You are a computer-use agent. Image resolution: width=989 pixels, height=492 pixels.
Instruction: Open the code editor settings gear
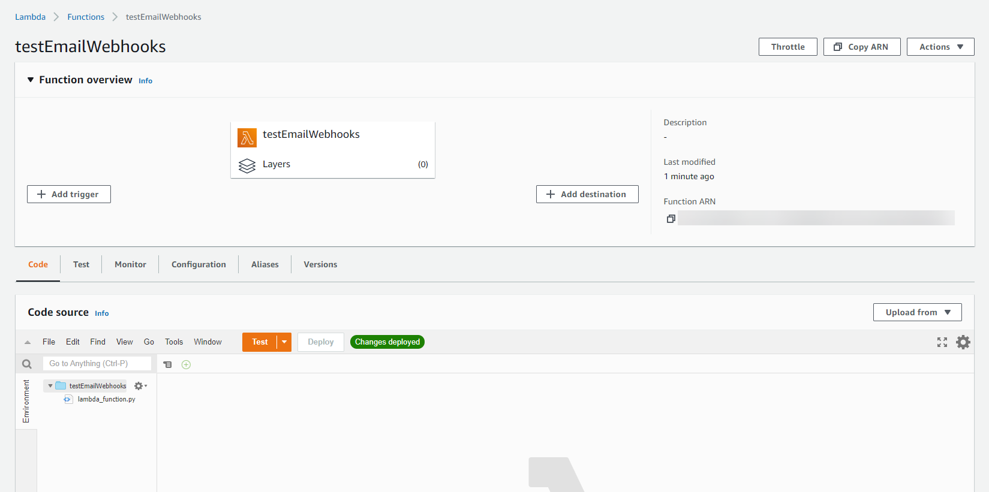click(x=963, y=342)
